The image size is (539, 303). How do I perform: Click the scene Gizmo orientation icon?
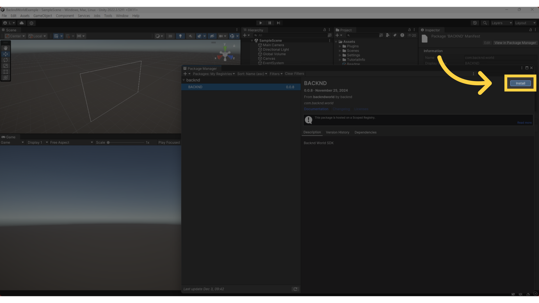pos(225,53)
